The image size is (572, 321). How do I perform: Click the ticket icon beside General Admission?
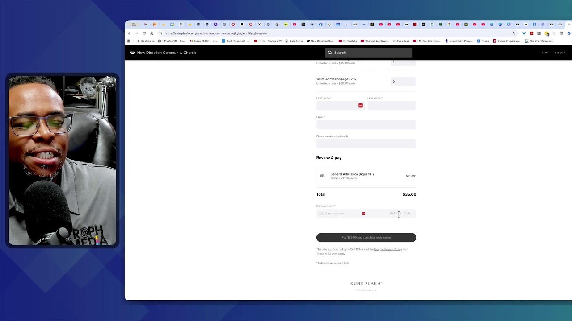[322, 176]
